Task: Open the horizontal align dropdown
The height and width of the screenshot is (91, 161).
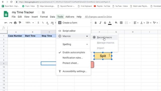Action: pyautogui.click(x=136, y=23)
